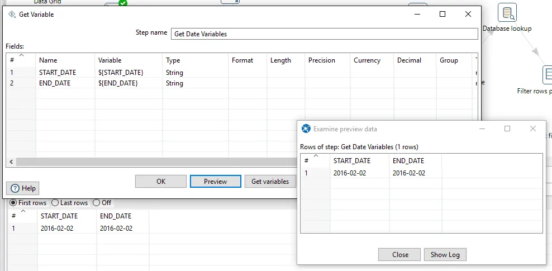Image resolution: width=552 pixels, height=271 pixels.
Task: Click the Get Variable dialog title icon
Action: tap(12, 15)
